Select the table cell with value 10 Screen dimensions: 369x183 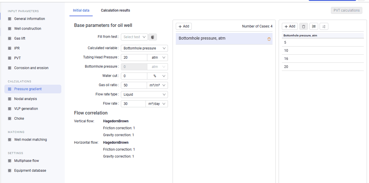(323, 51)
